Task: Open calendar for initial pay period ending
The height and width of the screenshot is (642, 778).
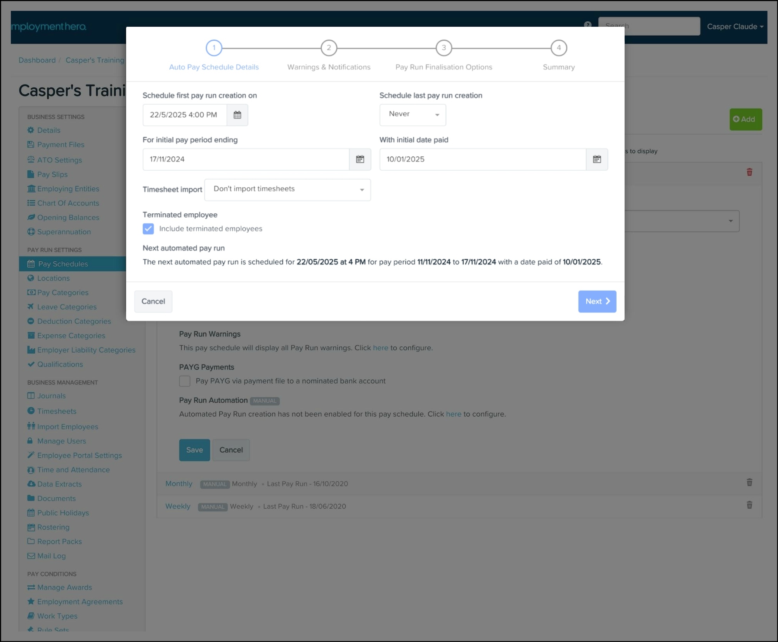Action: (x=360, y=159)
